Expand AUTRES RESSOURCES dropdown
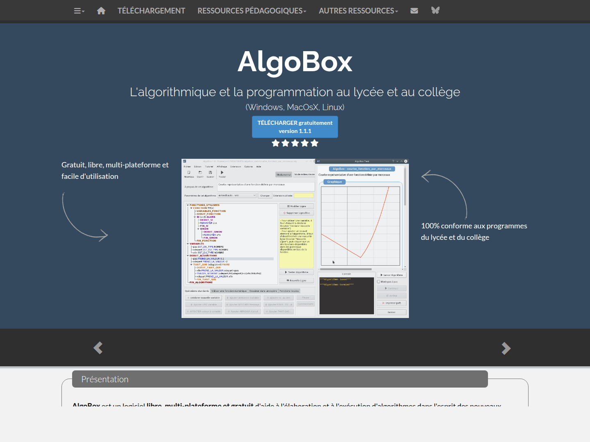 [359, 11]
